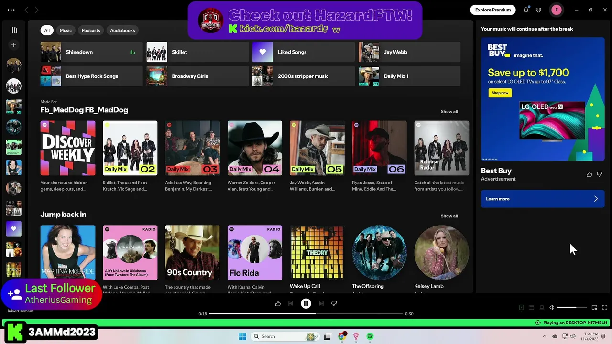Click the plus create playlist icon
This screenshot has width=612, height=344.
click(13, 45)
